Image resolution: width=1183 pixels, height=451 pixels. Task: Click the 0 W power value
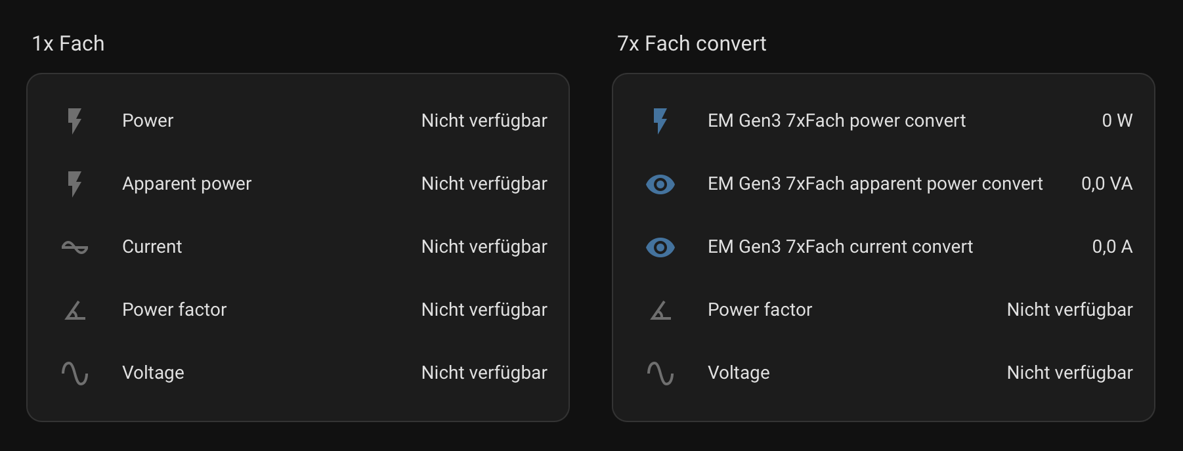(1117, 121)
